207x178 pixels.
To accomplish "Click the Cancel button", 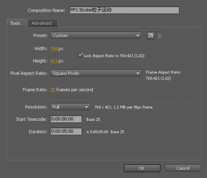I will (x=183, y=168).
